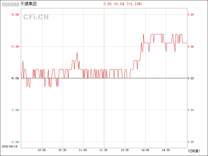Select the 3.62 baseline price label
The width and height of the screenshot is (208, 156).
click(x=191, y=78)
